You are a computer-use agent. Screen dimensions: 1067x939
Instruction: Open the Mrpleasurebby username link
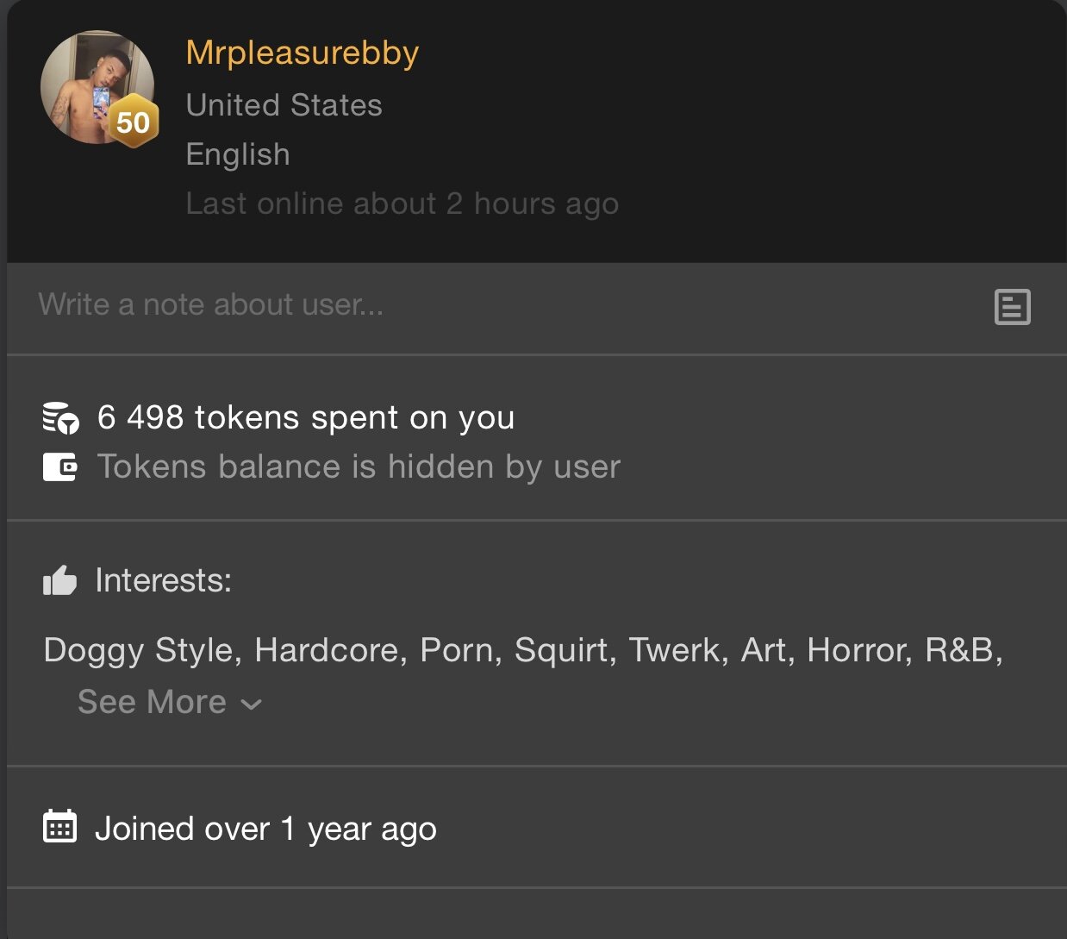click(x=303, y=53)
